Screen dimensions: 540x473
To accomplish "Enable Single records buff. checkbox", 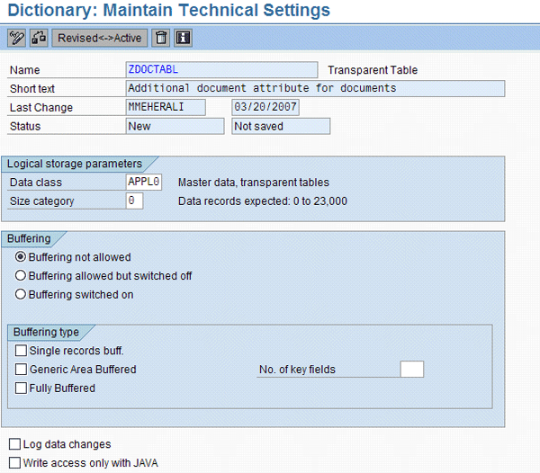I will pos(22,351).
